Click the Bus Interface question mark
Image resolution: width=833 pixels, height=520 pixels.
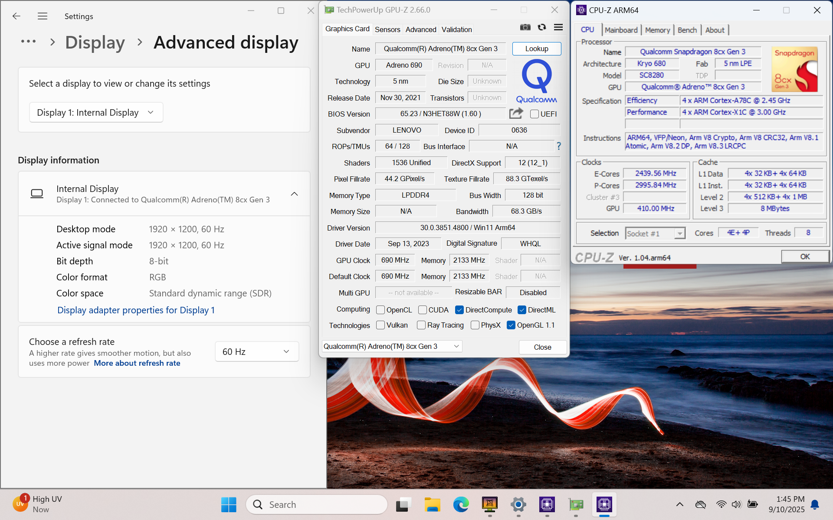559,146
